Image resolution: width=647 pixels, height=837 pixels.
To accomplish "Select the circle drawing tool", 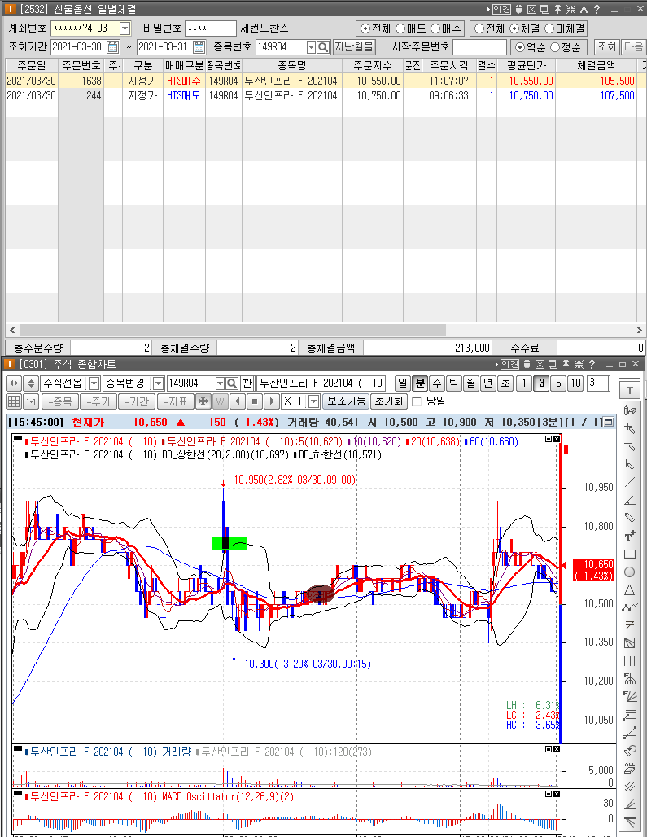I will point(629,572).
